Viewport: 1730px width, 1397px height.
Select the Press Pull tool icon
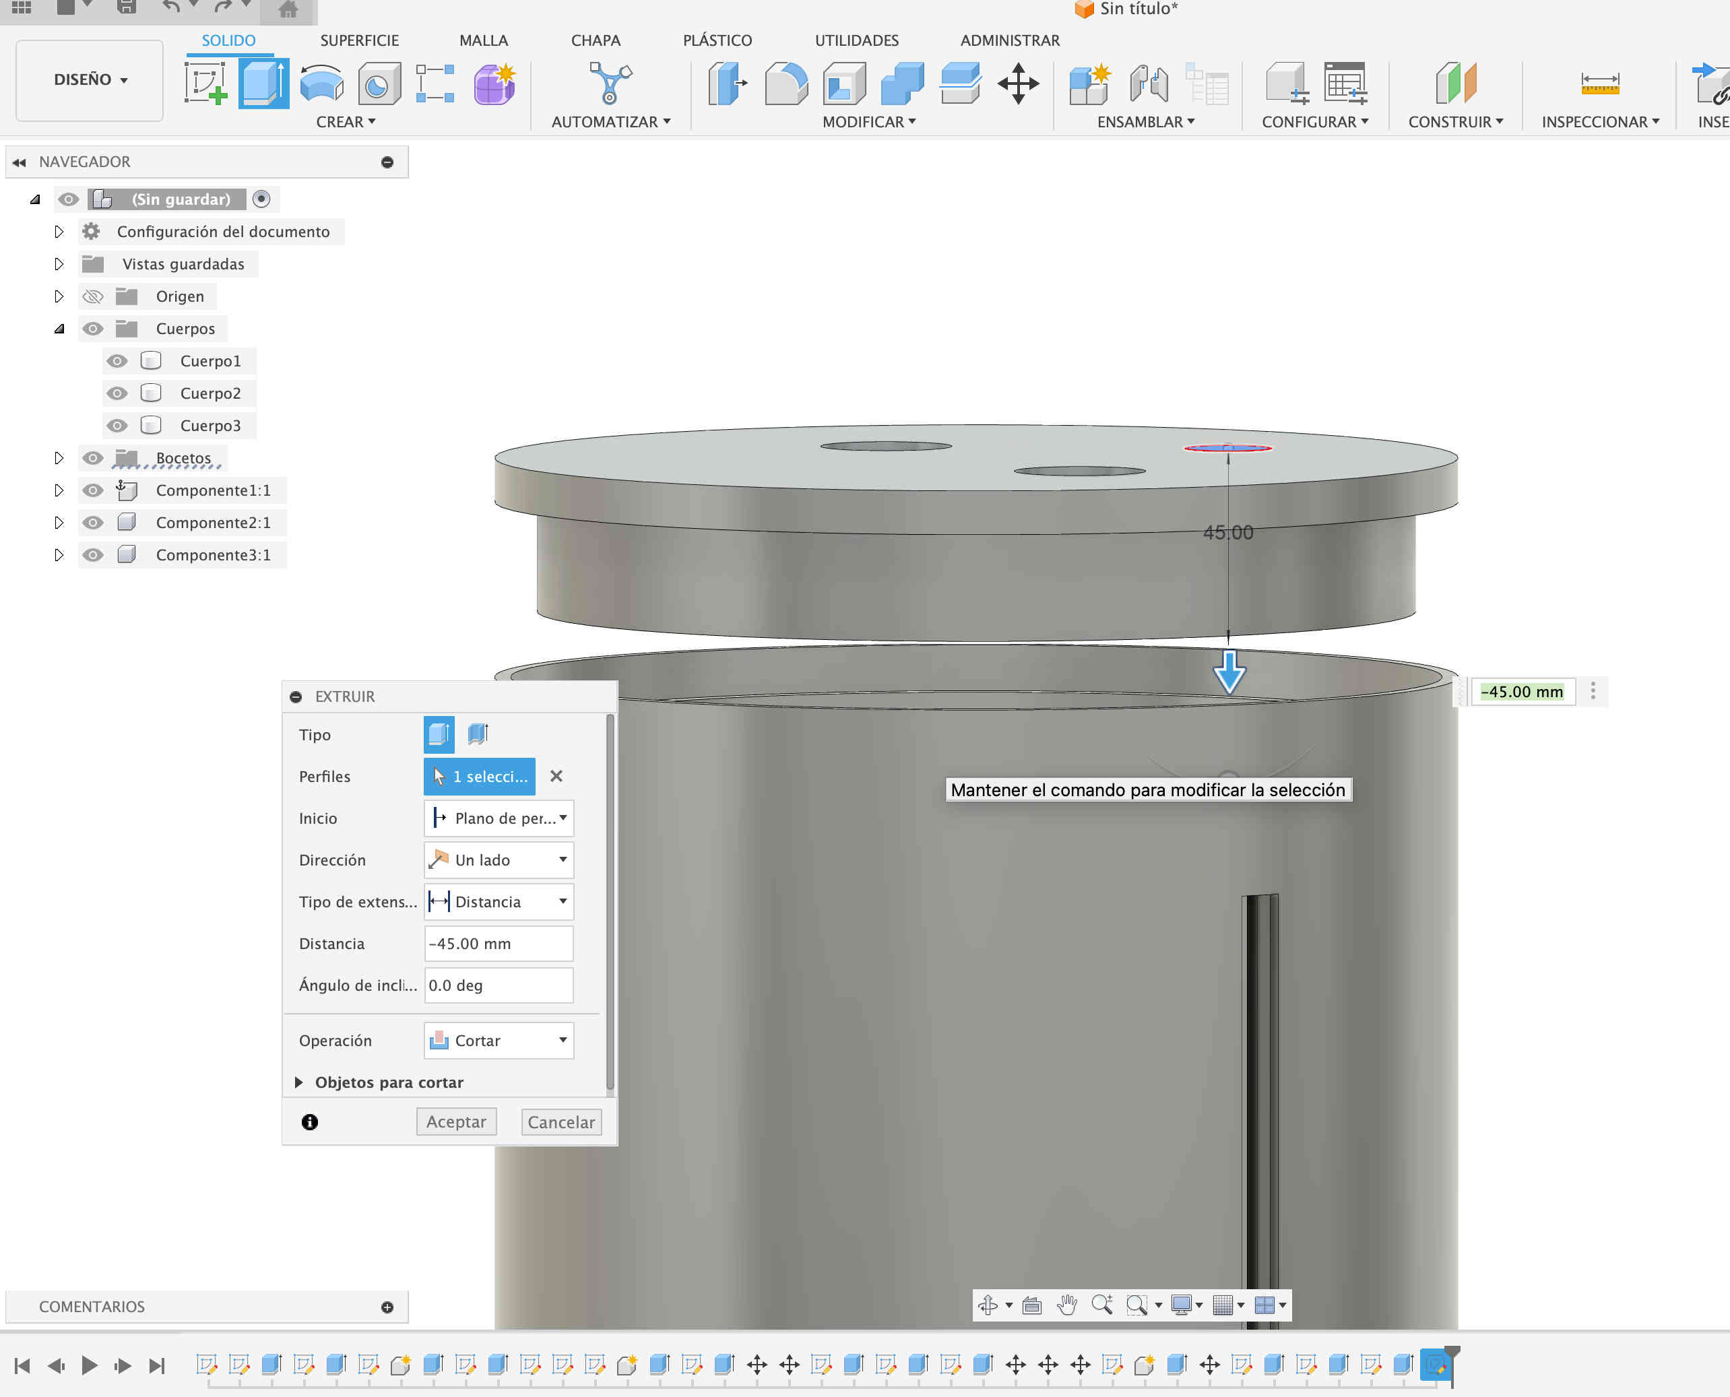tap(727, 84)
